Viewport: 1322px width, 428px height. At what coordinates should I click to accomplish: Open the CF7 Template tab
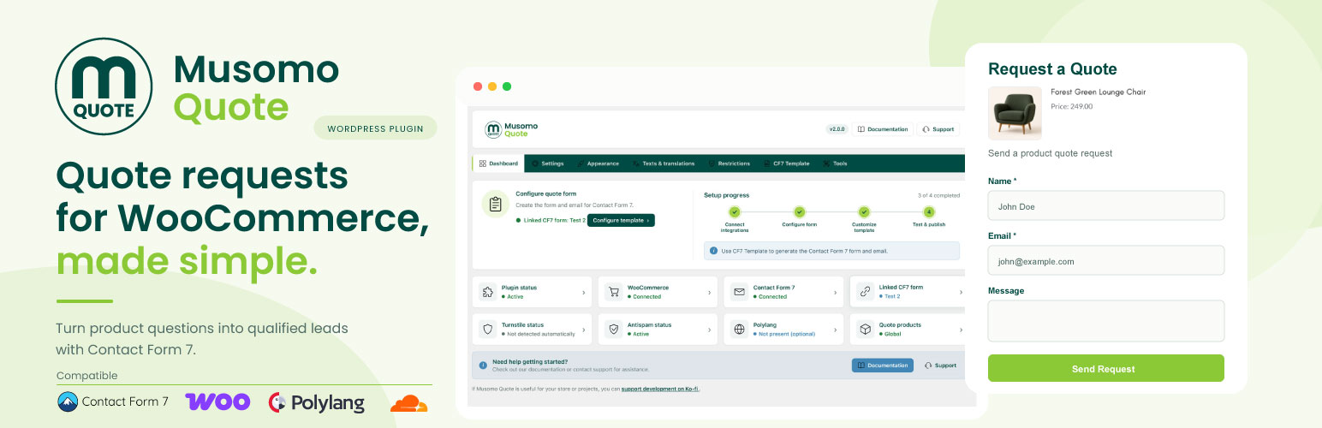786,163
